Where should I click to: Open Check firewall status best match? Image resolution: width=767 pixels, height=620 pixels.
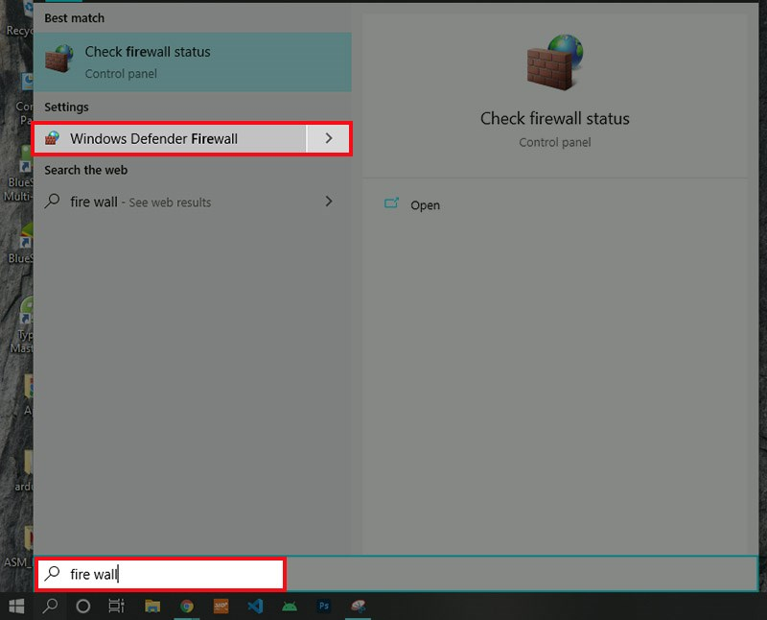[193, 62]
